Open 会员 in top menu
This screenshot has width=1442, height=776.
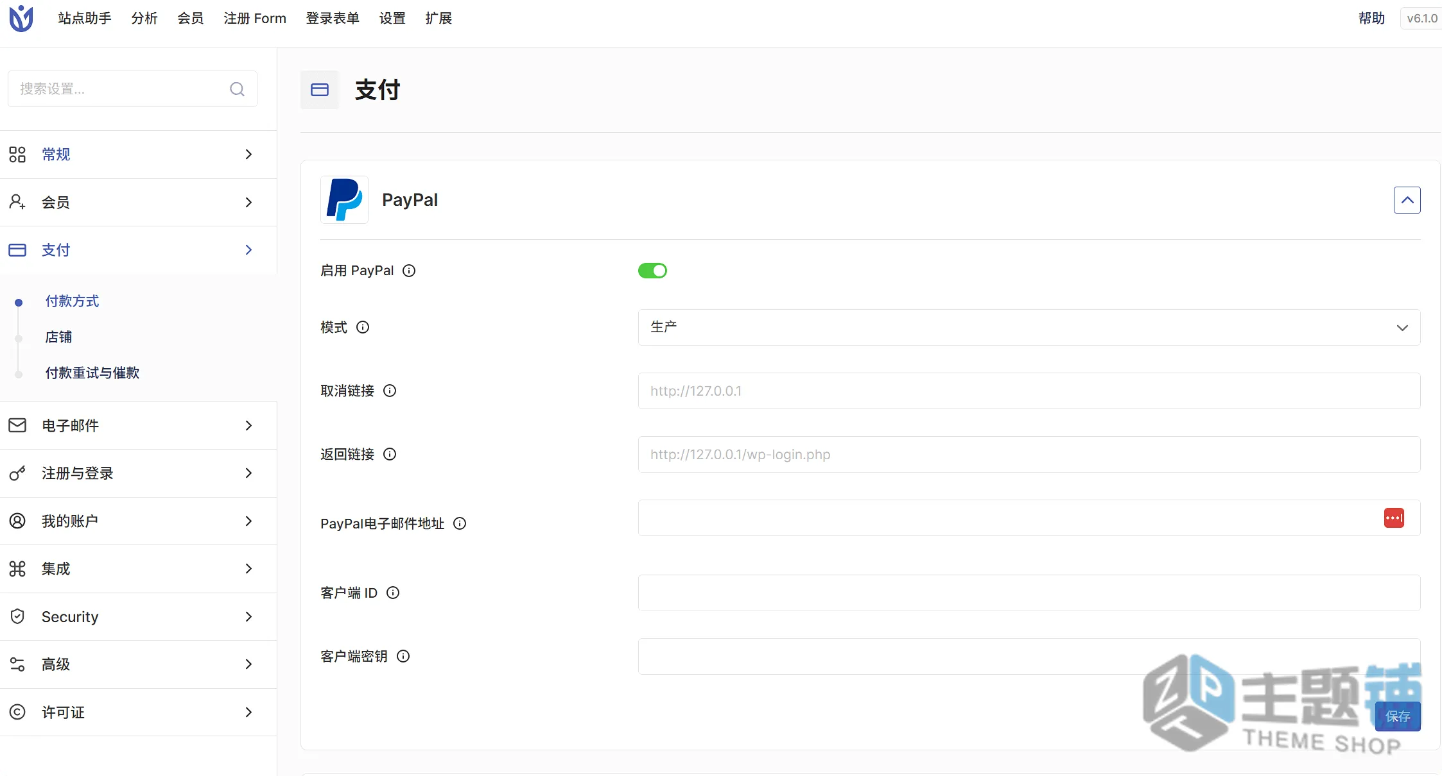coord(191,19)
